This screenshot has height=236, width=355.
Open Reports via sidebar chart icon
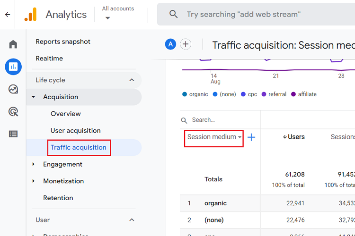[x=13, y=67]
